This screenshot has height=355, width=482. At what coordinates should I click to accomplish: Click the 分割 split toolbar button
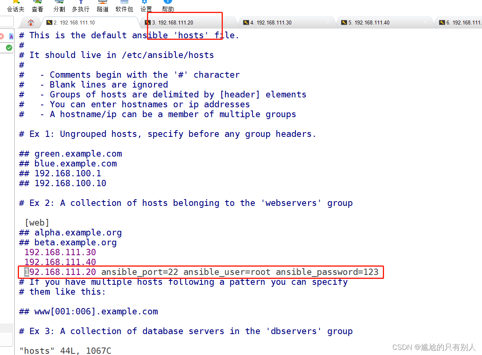click(x=59, y=6)
